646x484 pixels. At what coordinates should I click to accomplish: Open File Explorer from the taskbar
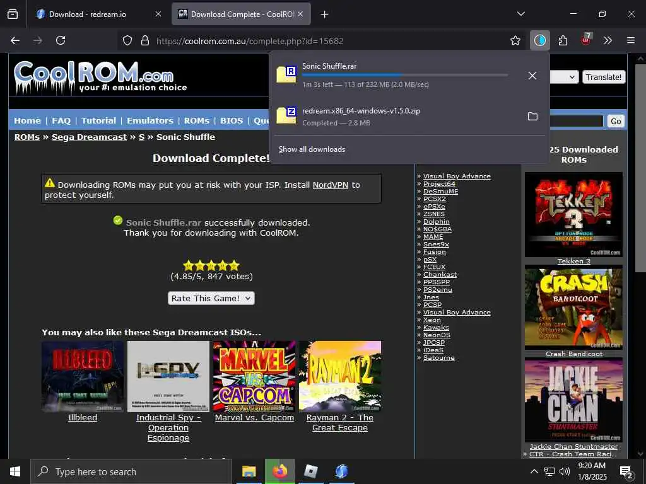pyautogui.click(x=249, y=471)
